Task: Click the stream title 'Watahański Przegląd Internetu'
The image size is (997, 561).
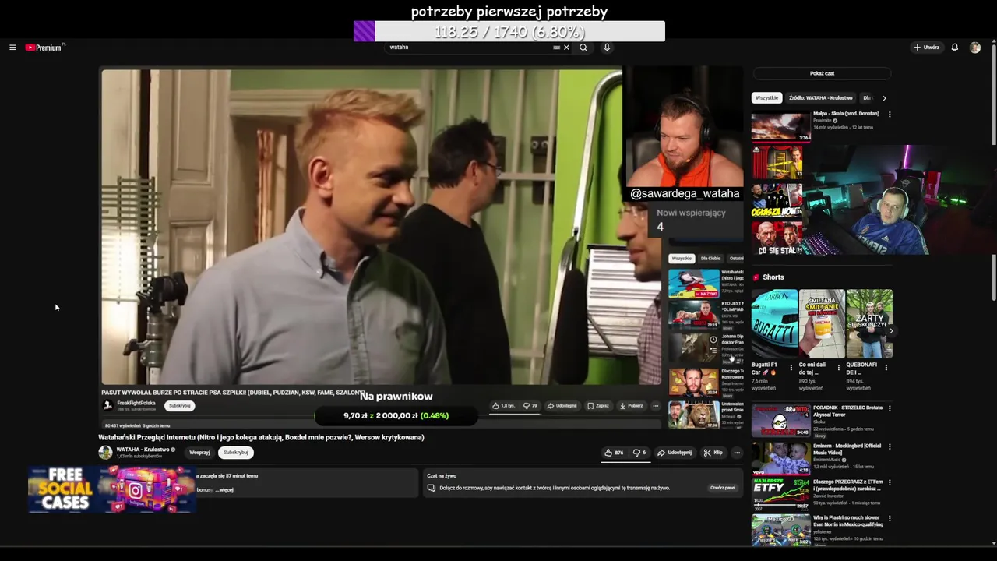Action: (261, 438)
